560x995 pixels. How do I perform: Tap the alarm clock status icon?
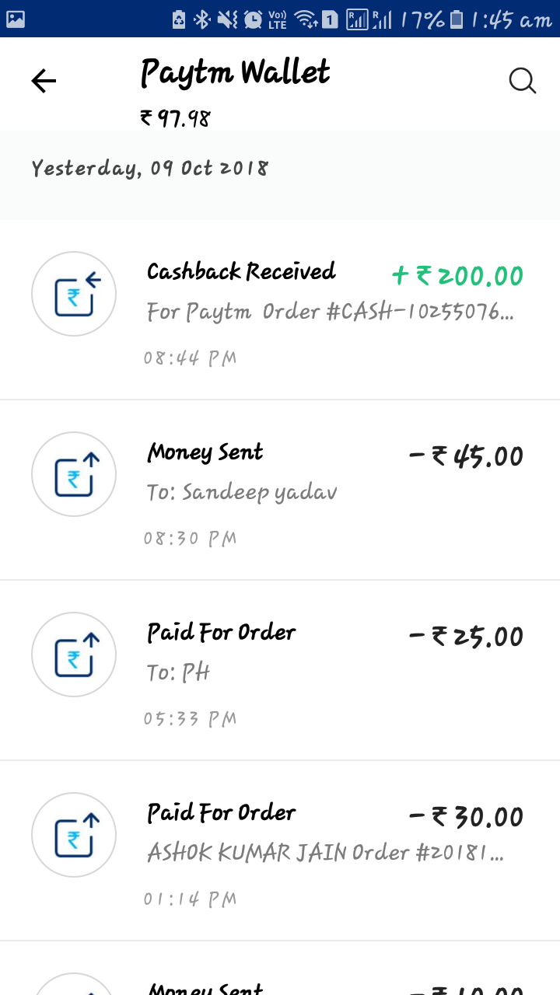[x=253, y=19]
